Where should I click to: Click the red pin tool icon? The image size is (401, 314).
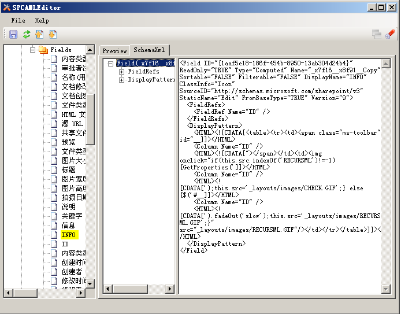[x=390, y=34]
